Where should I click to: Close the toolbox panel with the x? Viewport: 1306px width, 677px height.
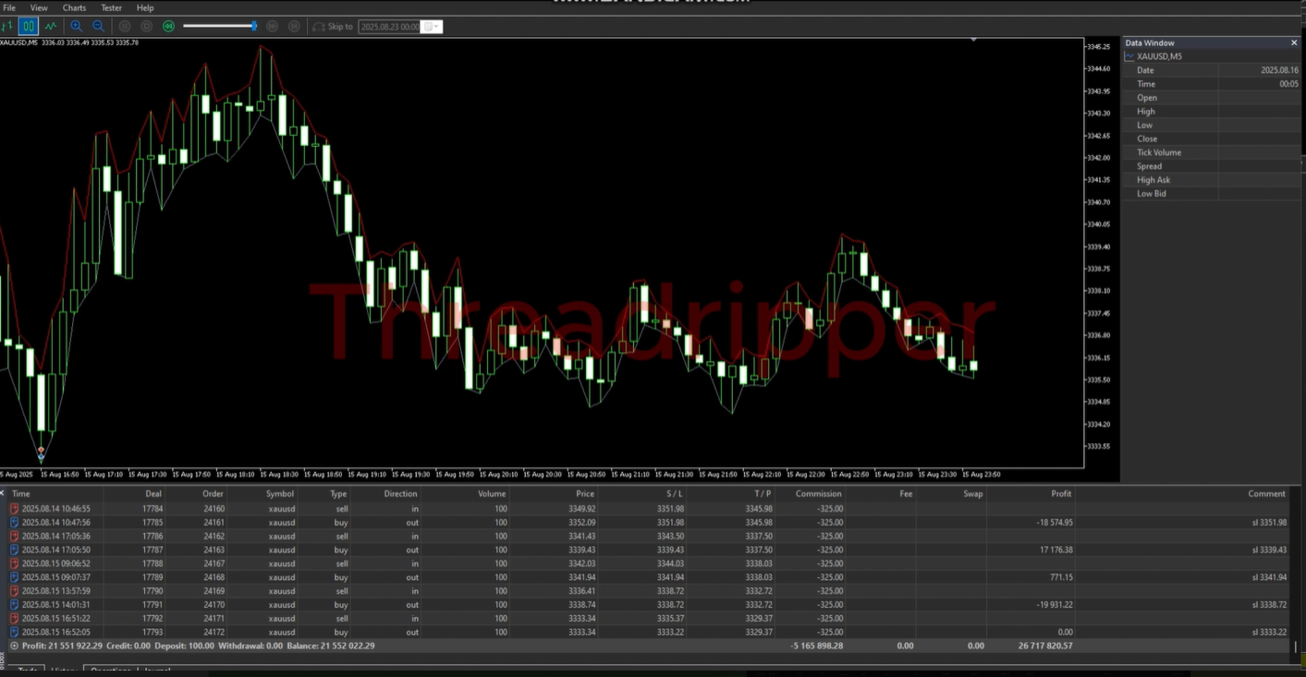coord(4,493)
